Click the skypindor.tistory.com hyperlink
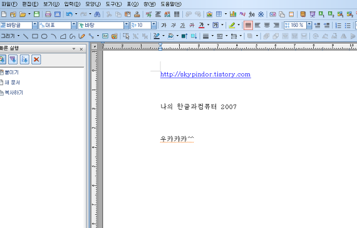The image size is (357, 228). tap(205, 75)
